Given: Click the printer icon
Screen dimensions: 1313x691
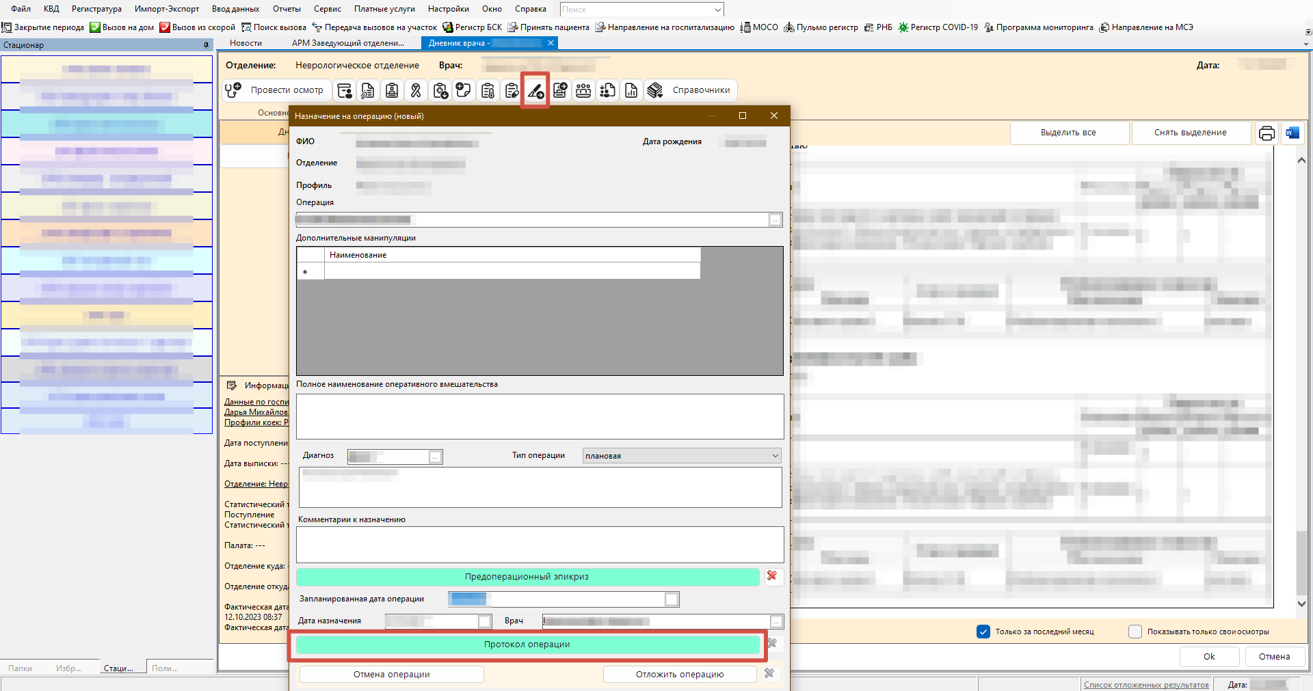Looking at the screenshot, I should [x=1266, y=133].
